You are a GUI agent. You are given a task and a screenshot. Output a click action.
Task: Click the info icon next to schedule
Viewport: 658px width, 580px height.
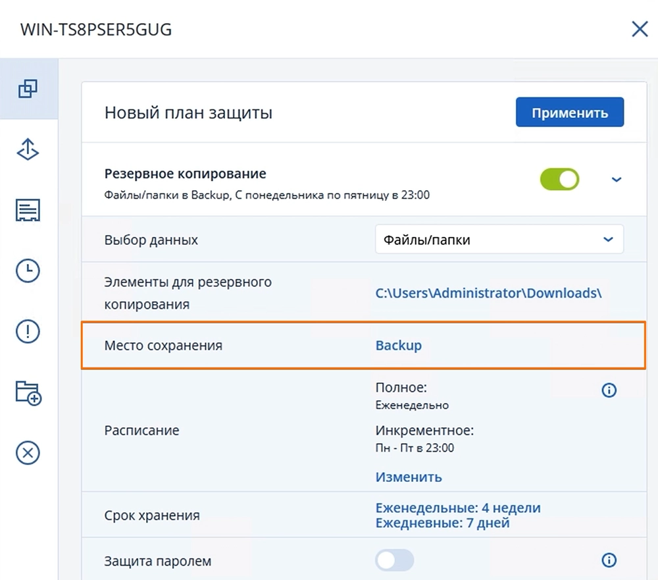(609, 390)
